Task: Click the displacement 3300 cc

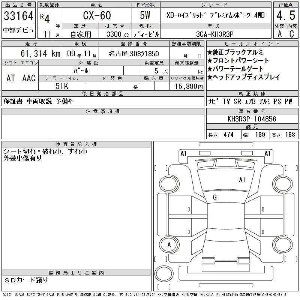Action: point(118,34)
